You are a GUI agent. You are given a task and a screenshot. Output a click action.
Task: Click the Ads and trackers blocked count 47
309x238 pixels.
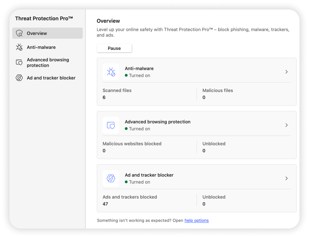click(105, 204)
